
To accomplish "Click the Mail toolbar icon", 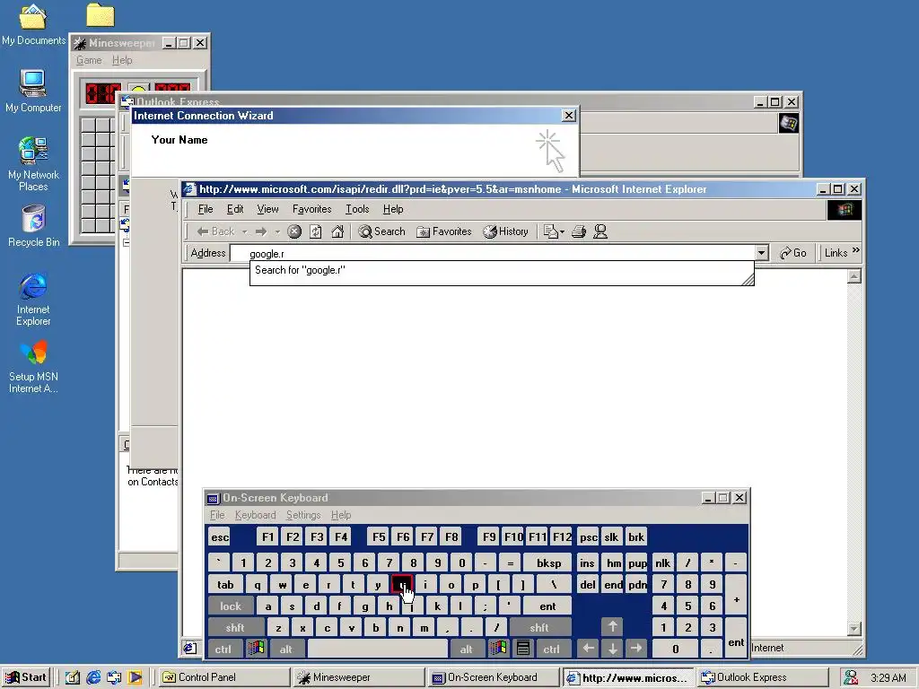I will coord(550,231).
